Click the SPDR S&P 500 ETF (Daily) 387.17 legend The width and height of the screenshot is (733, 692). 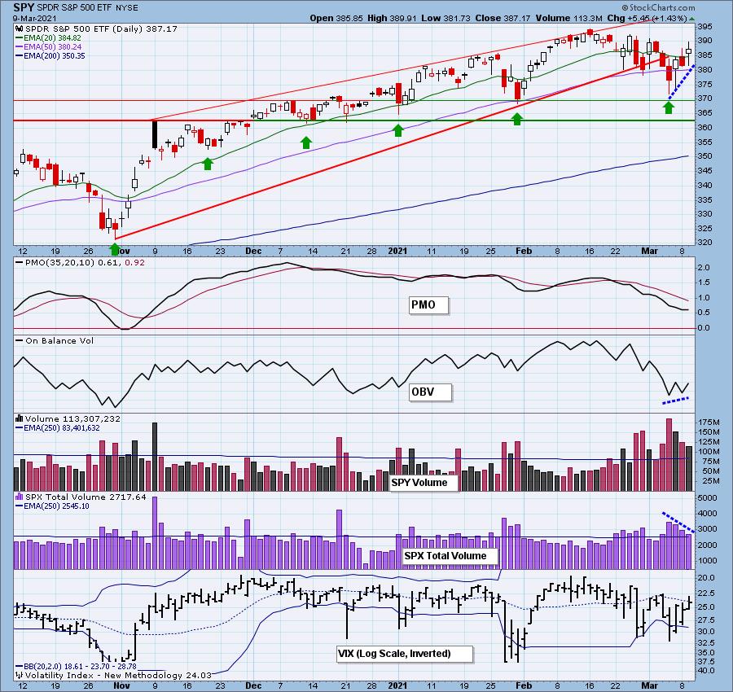[101, 29]
